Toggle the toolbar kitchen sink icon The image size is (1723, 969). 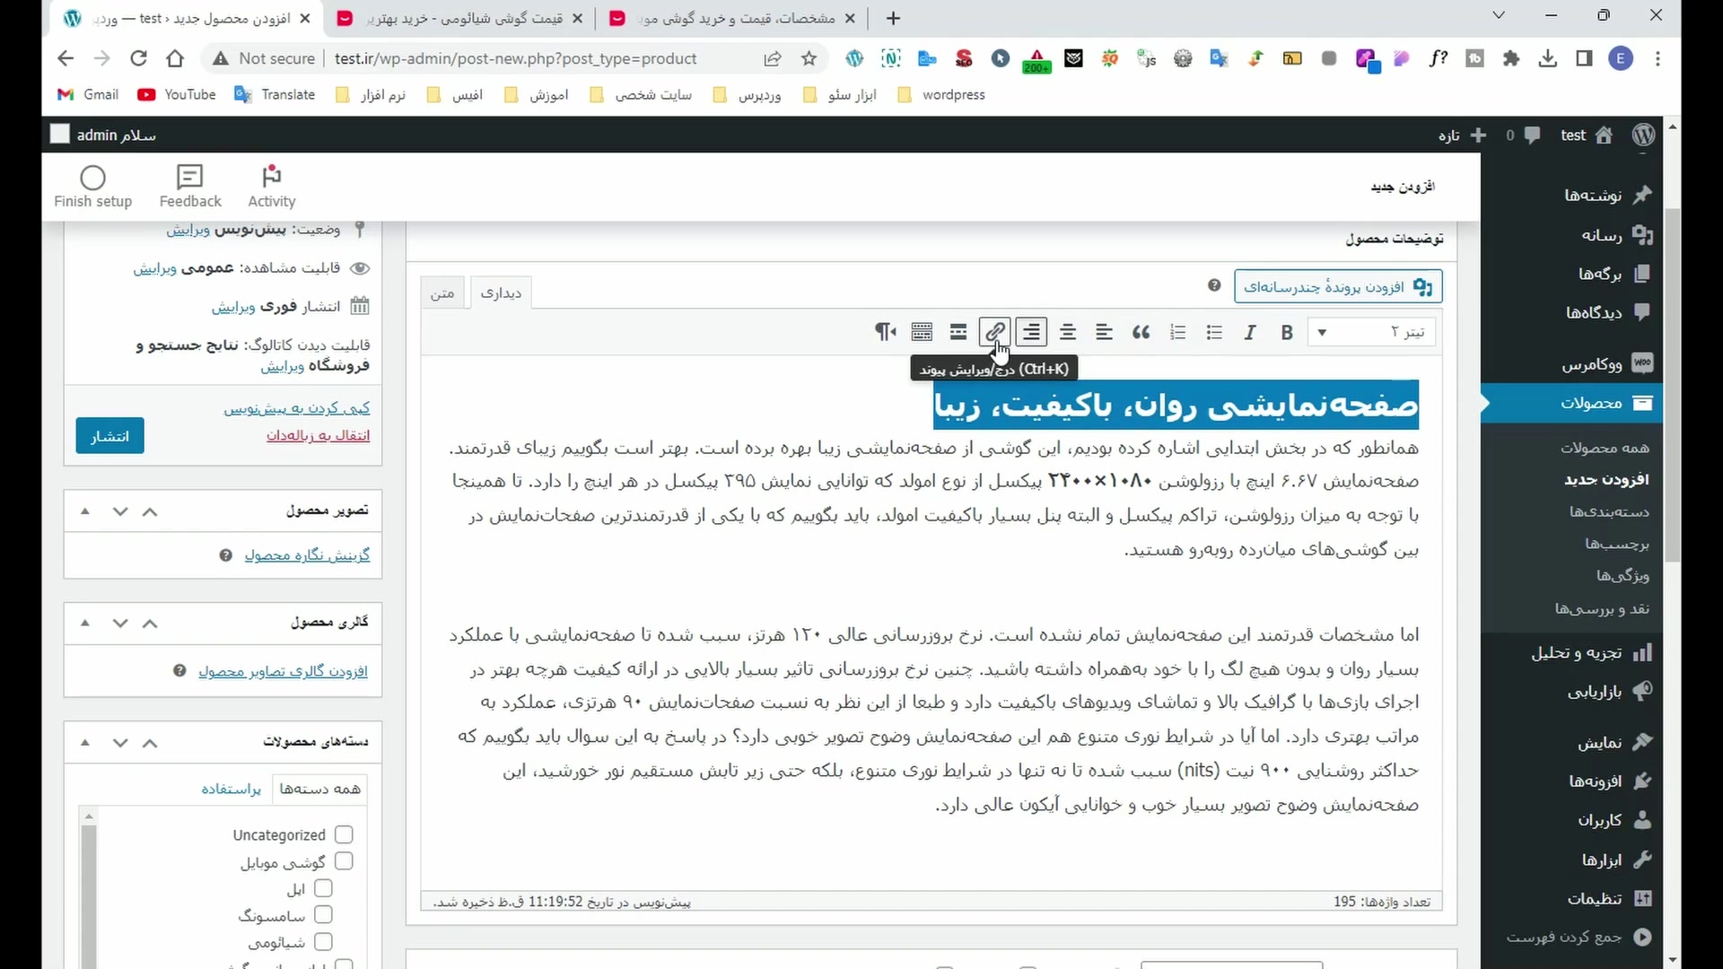[x=922, y=333]
